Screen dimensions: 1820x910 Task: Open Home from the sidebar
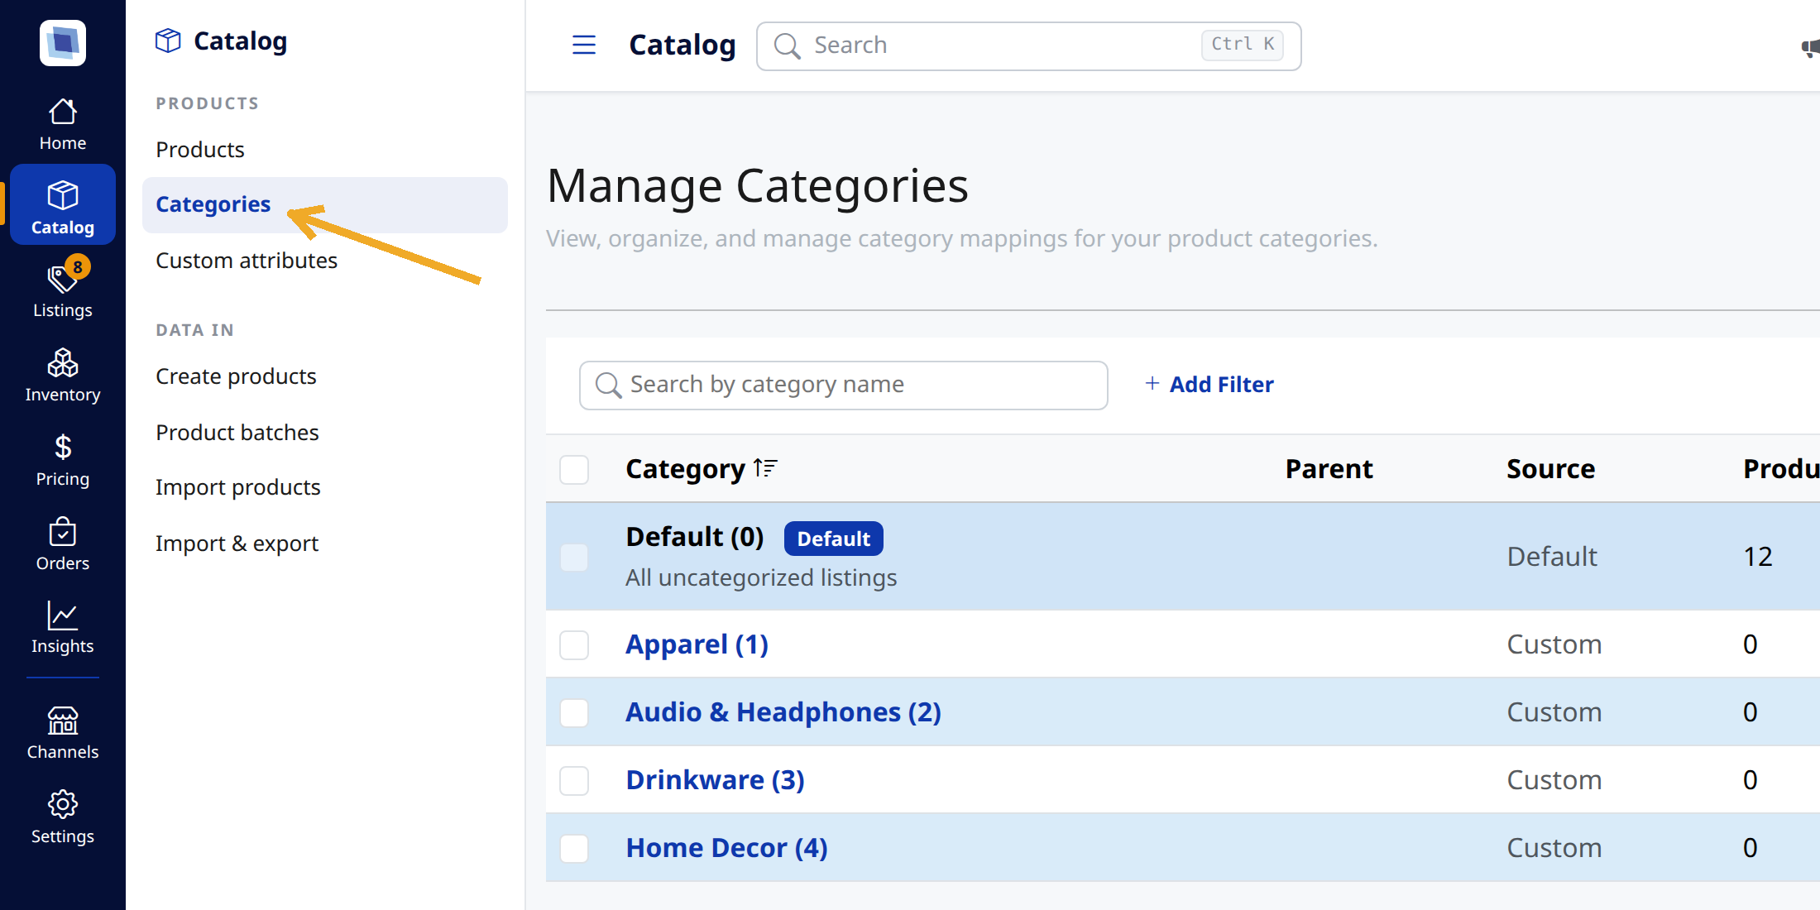pyautogui.click(x=63, y=124)
